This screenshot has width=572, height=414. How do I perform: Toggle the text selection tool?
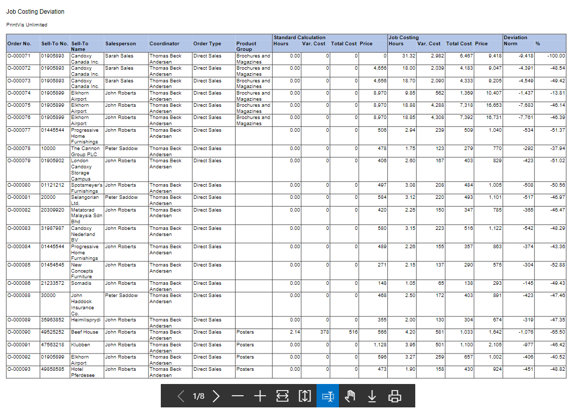pos(328,396)
